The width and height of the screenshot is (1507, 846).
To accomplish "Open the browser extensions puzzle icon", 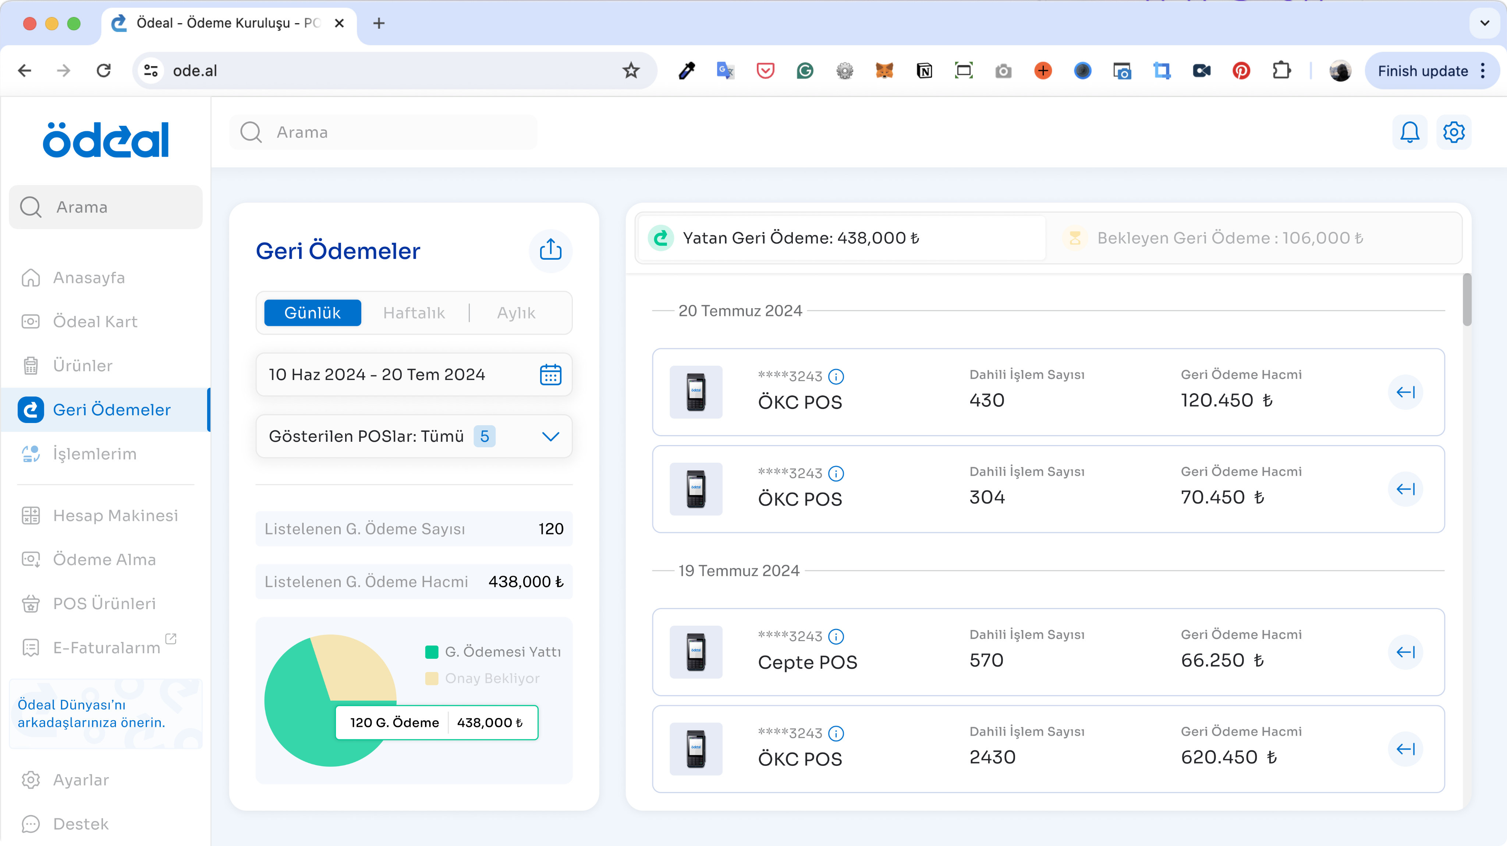I will 1281,71.
